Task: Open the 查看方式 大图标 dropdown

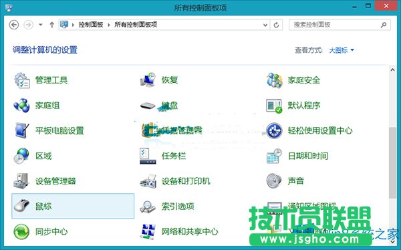Action: coord(341,50)
